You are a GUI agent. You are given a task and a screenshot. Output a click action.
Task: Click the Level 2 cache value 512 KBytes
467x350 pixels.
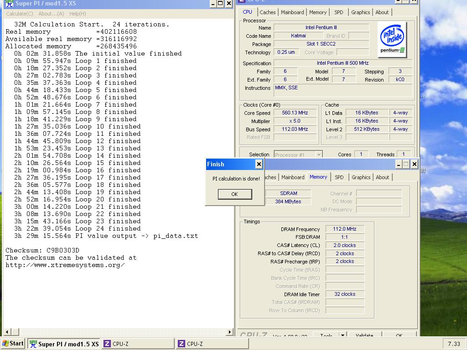click(x=367, y=129)
